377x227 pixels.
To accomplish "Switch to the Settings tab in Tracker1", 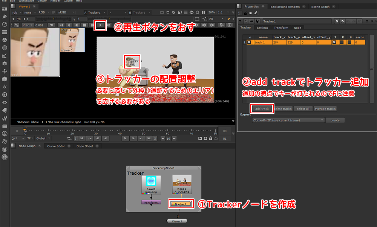I will click(x=262, y=27).
